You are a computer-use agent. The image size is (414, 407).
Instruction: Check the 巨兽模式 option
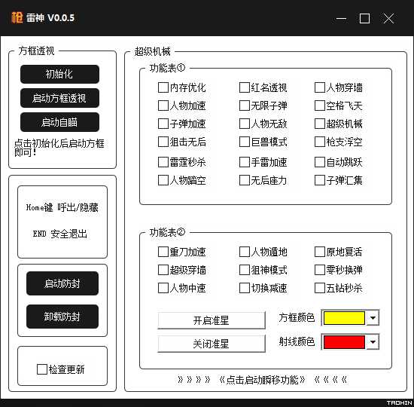(244, 142)
